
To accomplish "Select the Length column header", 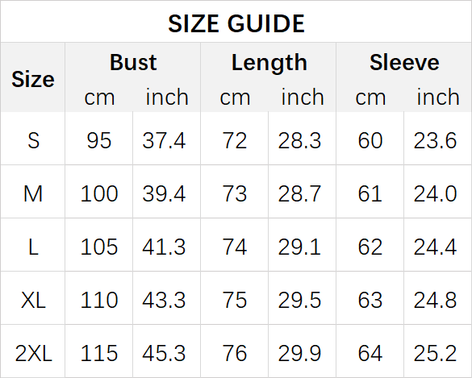I will point(269,63).
